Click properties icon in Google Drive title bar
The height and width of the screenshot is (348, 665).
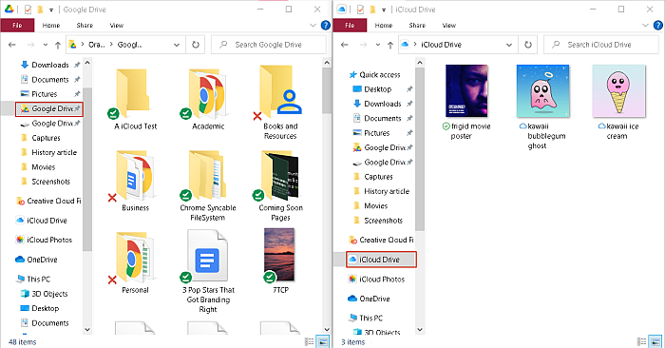point(28,10)
